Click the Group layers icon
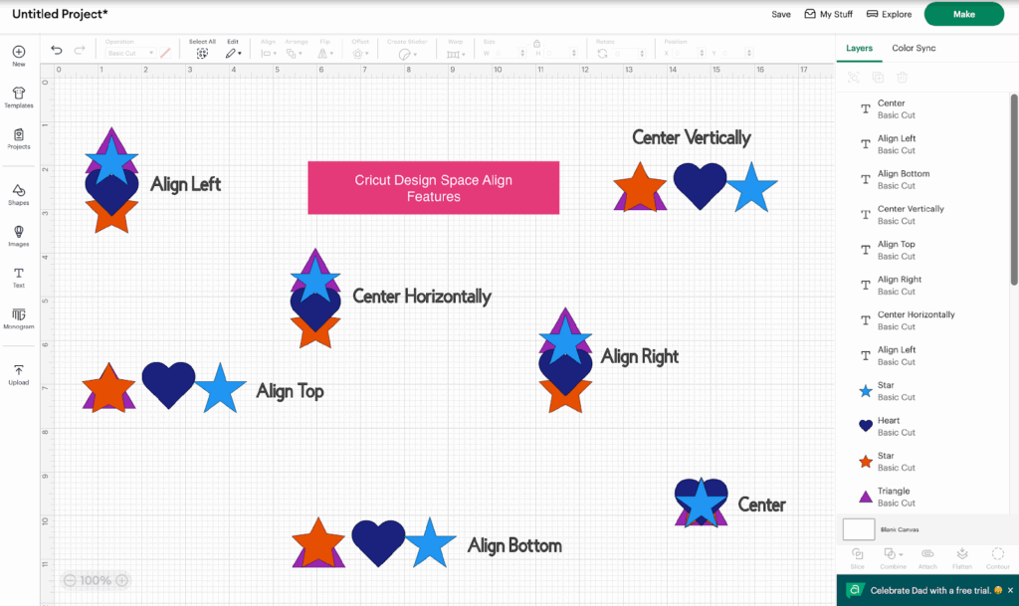This screenshot has width=1019, height=606. point(853,78)
